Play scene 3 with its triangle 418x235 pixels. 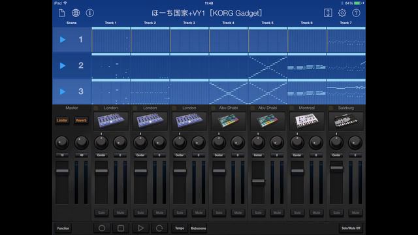(63, 91)
